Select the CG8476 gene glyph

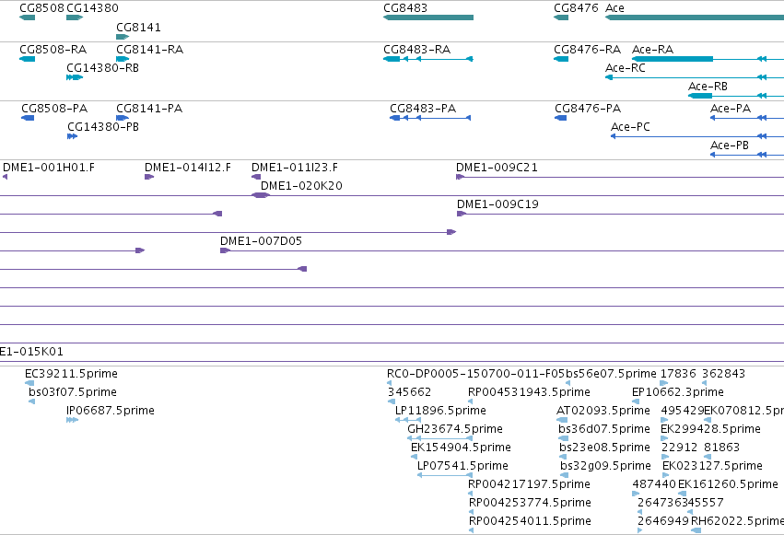pyautogui.click(x=561, y=17)
